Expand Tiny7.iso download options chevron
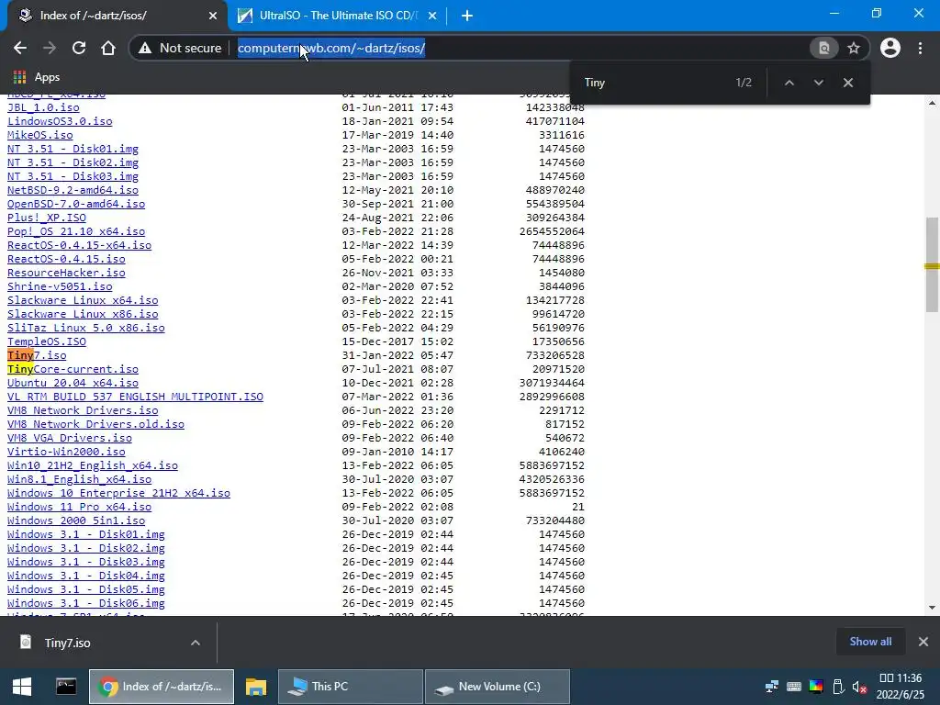This screenshot has height=705, width=940. pos(196,643)
